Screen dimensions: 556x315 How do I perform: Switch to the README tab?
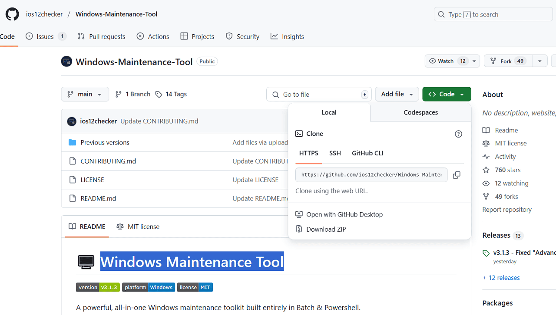point(87,226)
